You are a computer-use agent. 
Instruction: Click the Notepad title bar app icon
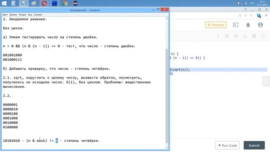point(4,10)
